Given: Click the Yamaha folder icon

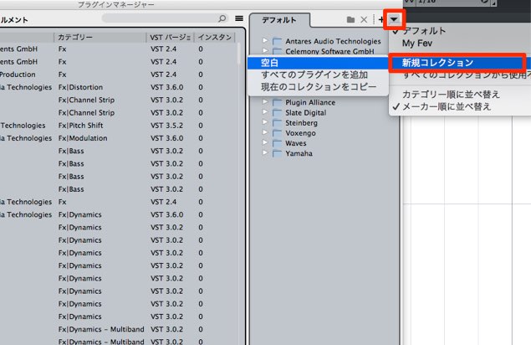Looking at the screenshot, I should [x=278, y=153].
